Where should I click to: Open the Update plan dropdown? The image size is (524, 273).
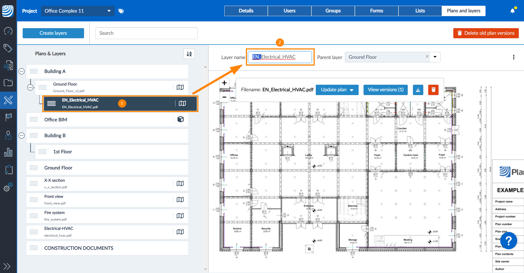click(x=337, y=90)
